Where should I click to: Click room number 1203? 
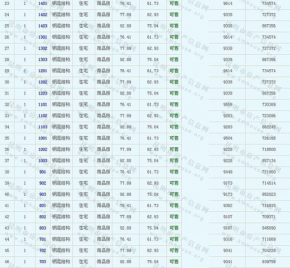click(x=43, y=93)
